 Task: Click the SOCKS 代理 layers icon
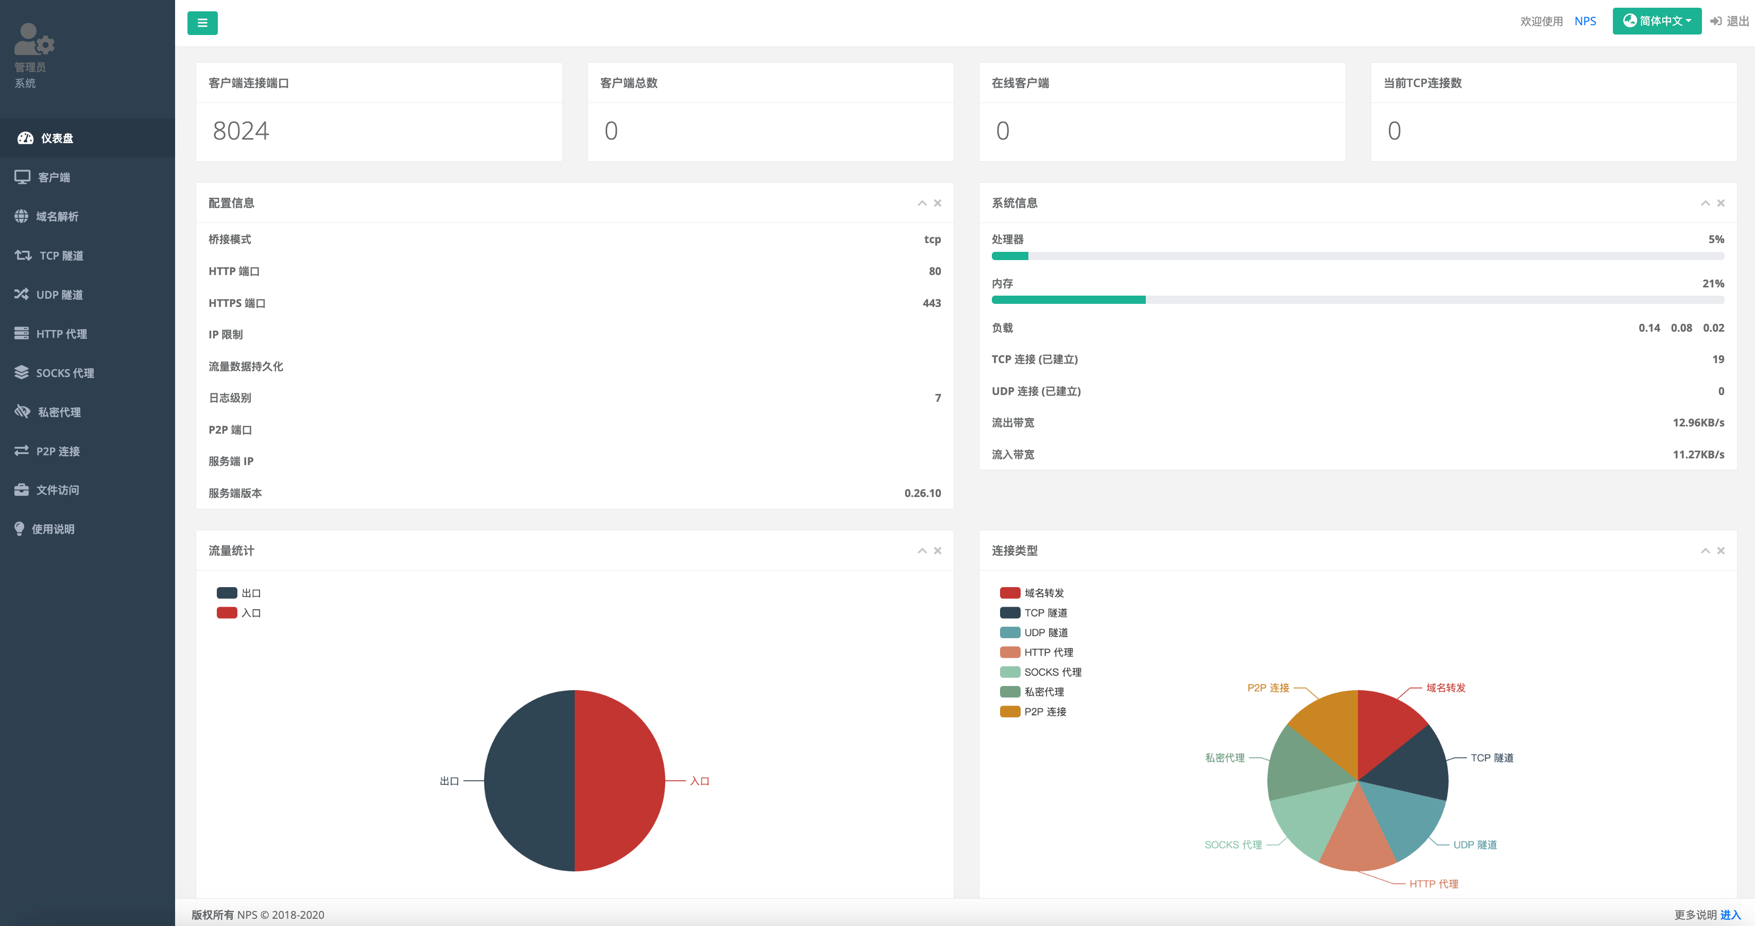(22, 372)
